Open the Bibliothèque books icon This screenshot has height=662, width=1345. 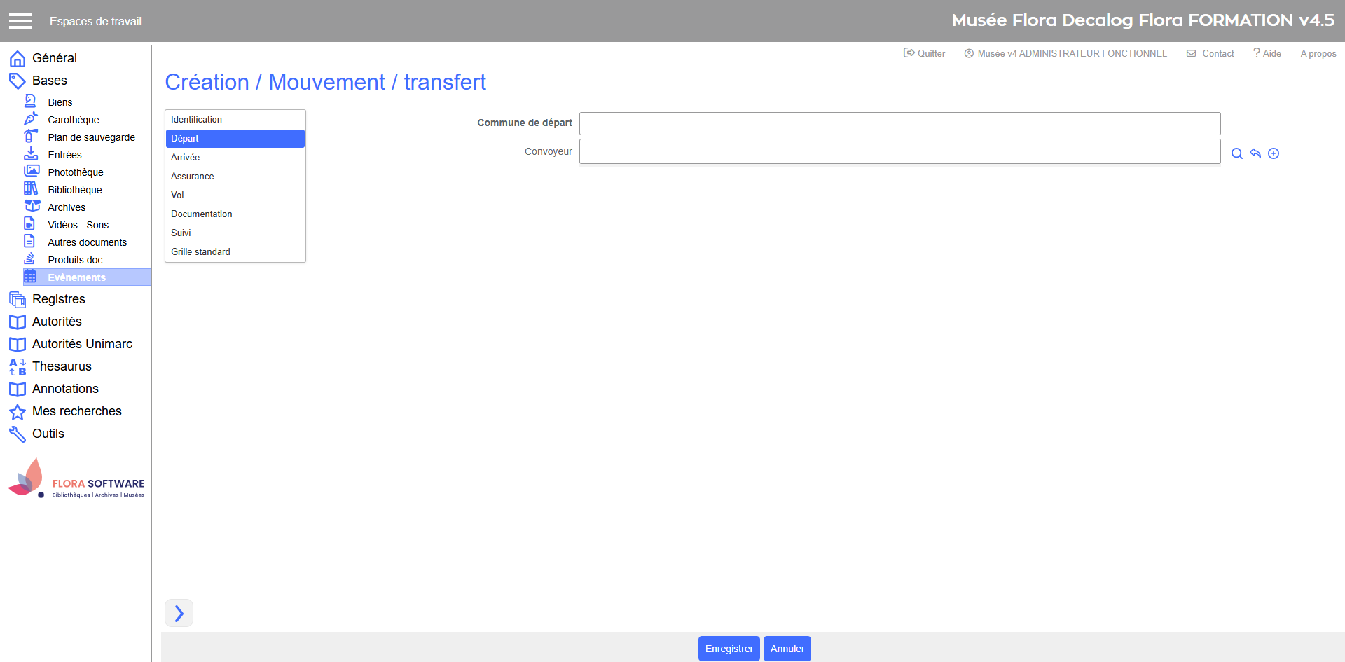31,189
